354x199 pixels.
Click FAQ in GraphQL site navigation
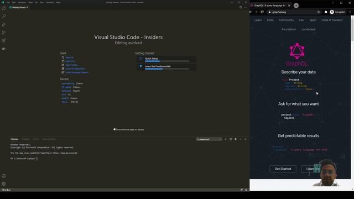[301, 20]
